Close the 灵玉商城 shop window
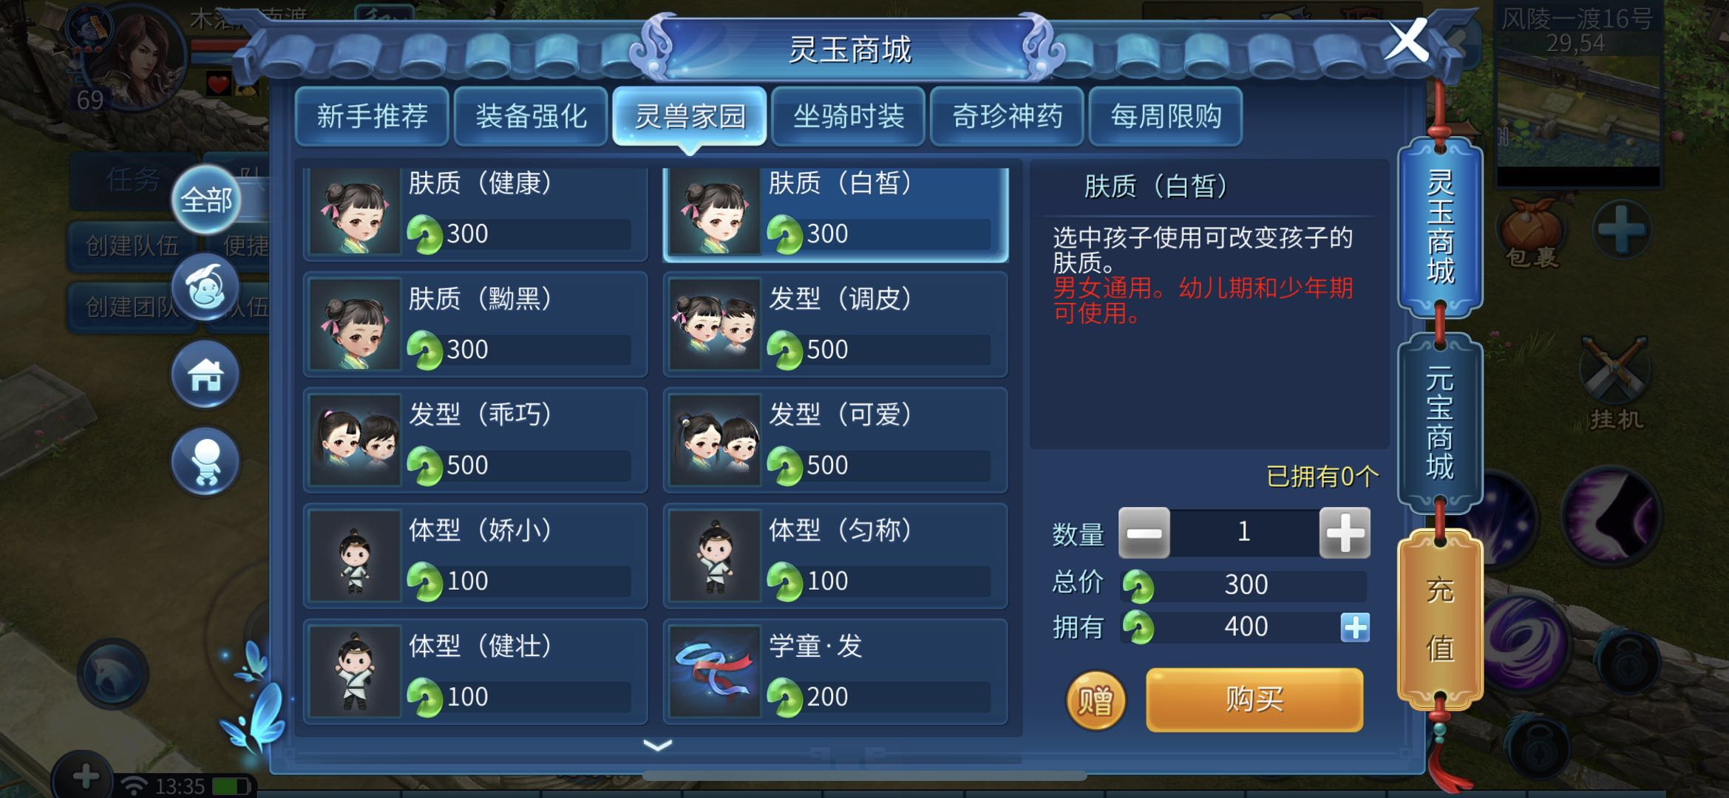This screenshot has height=798, width=1729. point(1406,41)
